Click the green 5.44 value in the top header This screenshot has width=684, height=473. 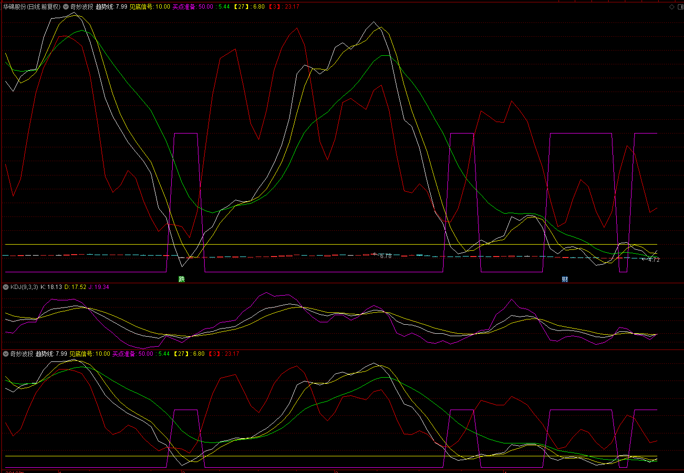(x=224, y=7)
